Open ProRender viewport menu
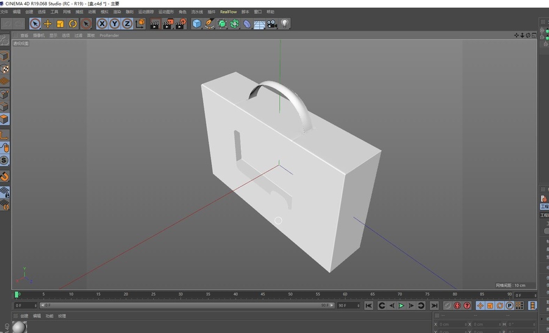 109,35
